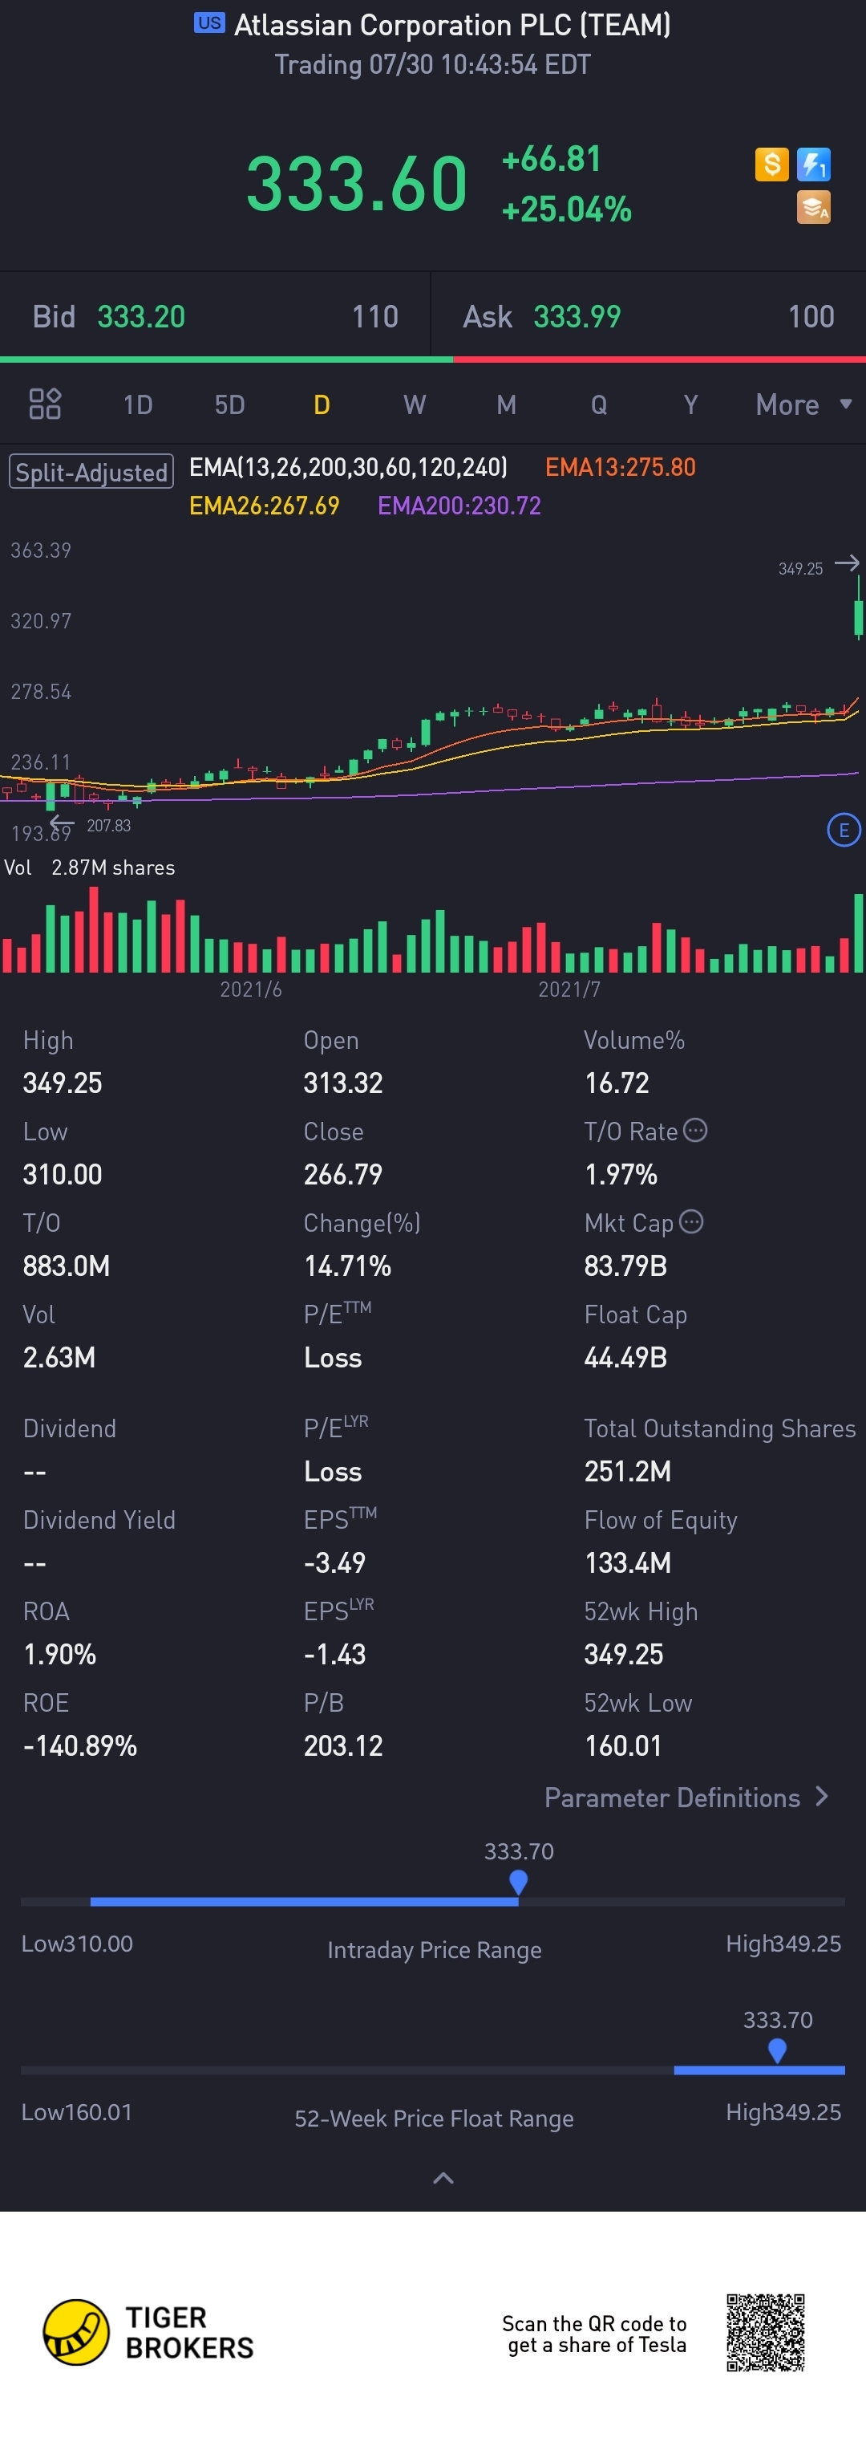The height and width of the screenshot is (2454, 866).
Task: Tap the T/O 883.0M value
Action: click(x=67, y=1265)
